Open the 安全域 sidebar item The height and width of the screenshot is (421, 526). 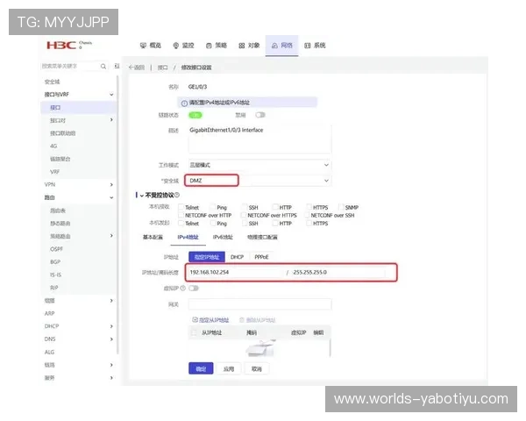(52, 82)
